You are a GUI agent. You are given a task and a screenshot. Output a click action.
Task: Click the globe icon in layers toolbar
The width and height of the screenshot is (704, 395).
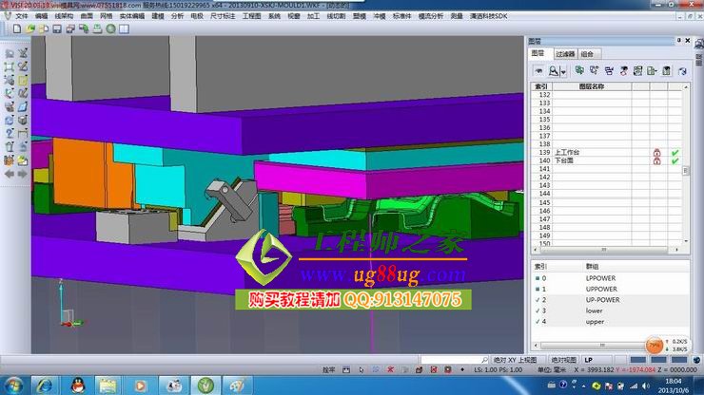(x=681, y=71)
